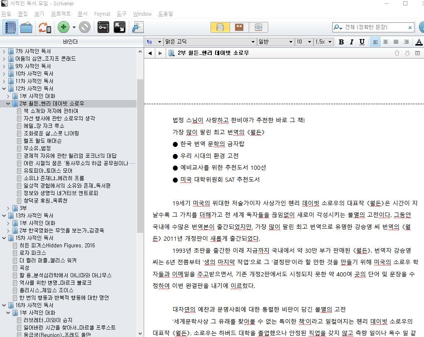Image resolution: width=424 pixels, height=337 pixels.
Task: Open the Window menu
Action: coord(142,14)
